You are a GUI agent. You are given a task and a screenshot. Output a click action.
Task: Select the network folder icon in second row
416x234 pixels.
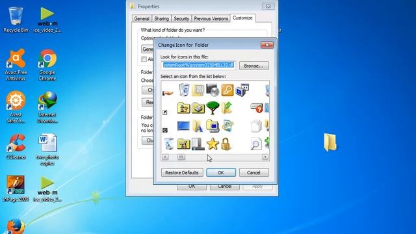[x=183, y=108]
